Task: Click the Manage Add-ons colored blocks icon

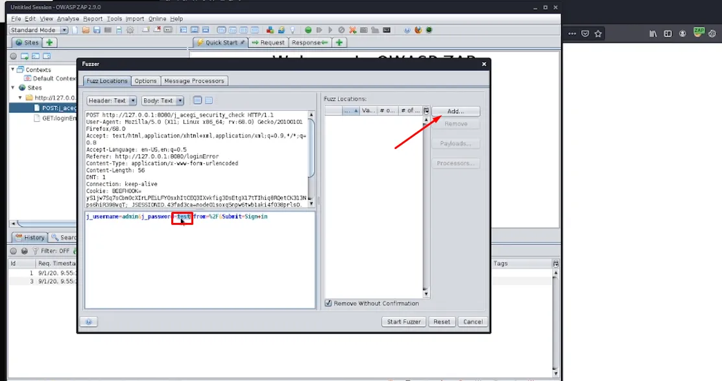Action: click(271, 30)
